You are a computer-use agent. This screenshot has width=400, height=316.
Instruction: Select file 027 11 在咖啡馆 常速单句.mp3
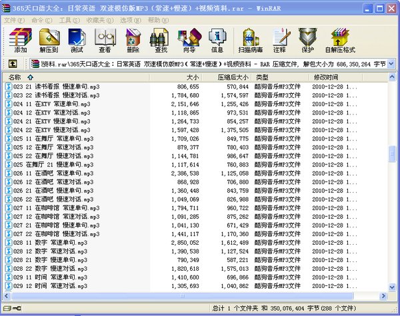[57, 208]
